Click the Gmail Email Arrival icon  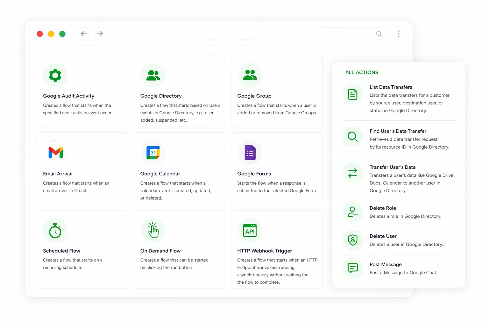[55, 153]
